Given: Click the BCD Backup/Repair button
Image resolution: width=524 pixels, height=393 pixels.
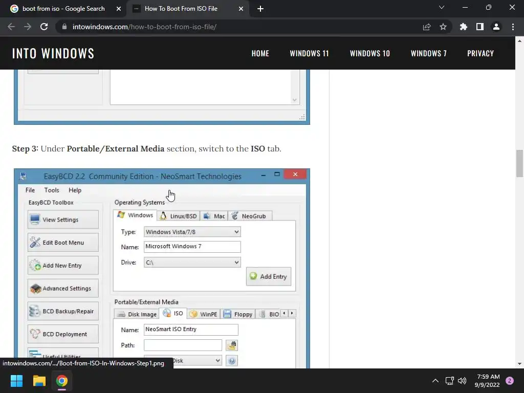Looking at the screenshot, I should point(63,311).
